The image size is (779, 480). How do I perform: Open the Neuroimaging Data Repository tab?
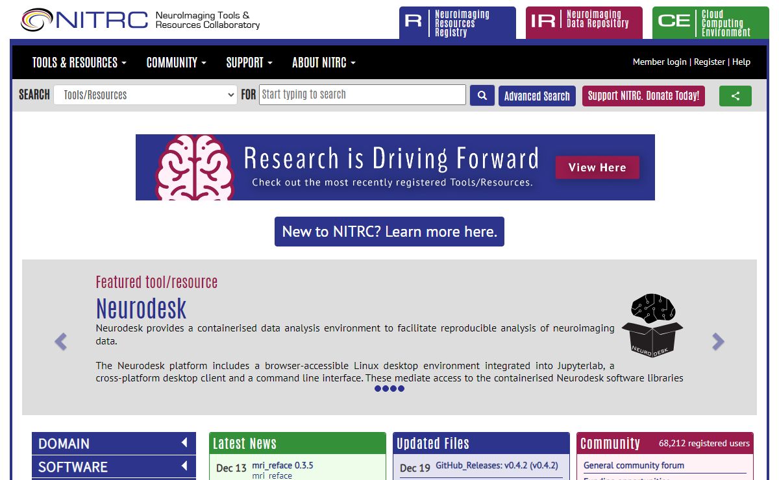click(584, 23)
